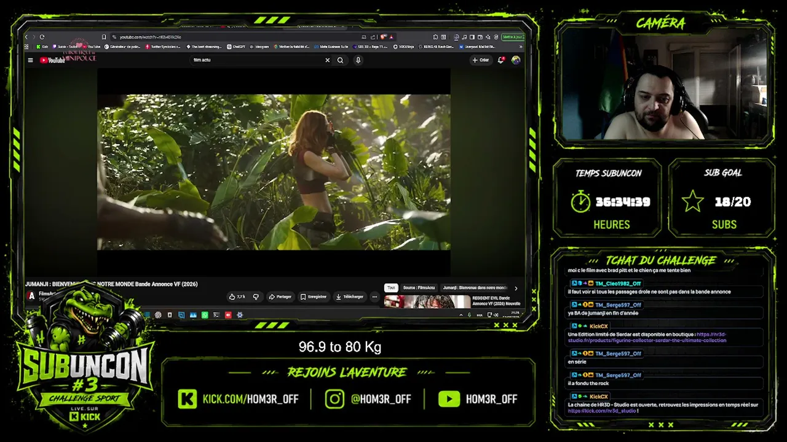Viewport: 787px width, 442px height.
Task: Open the system tray clock
Action: 512,315
